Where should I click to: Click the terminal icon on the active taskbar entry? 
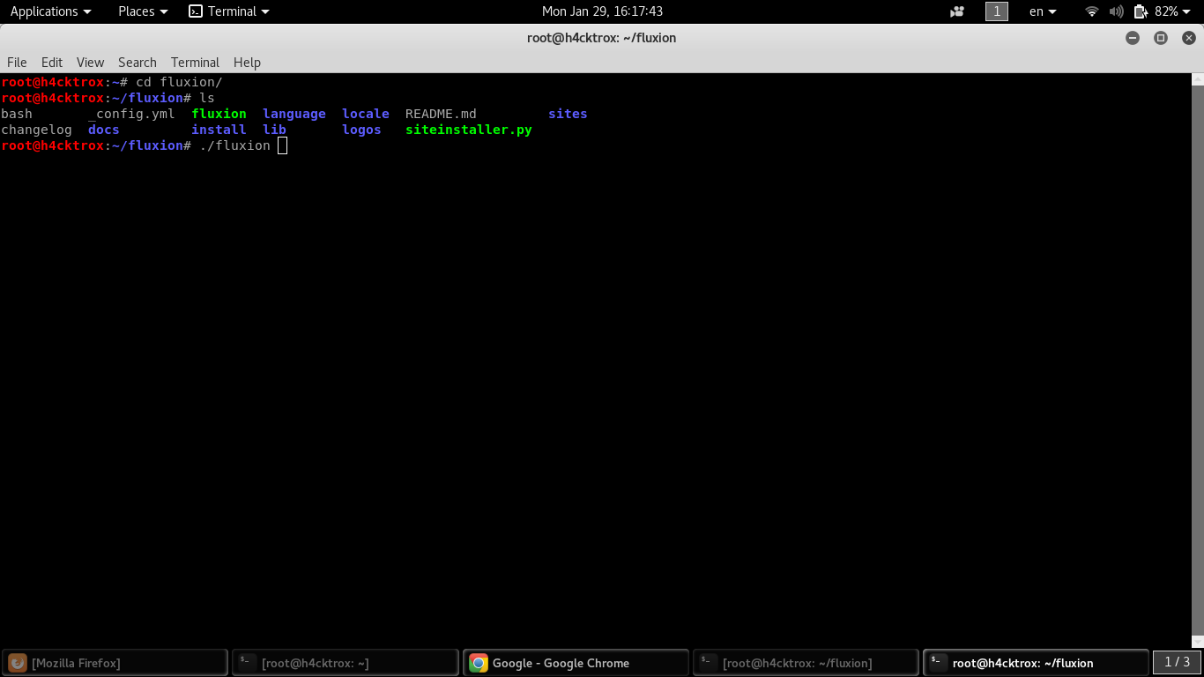click(937, 662)
